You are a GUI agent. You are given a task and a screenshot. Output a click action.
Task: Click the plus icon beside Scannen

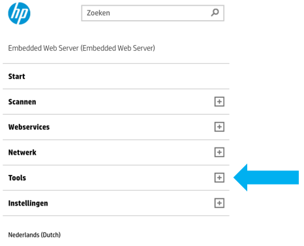point(219,102)
